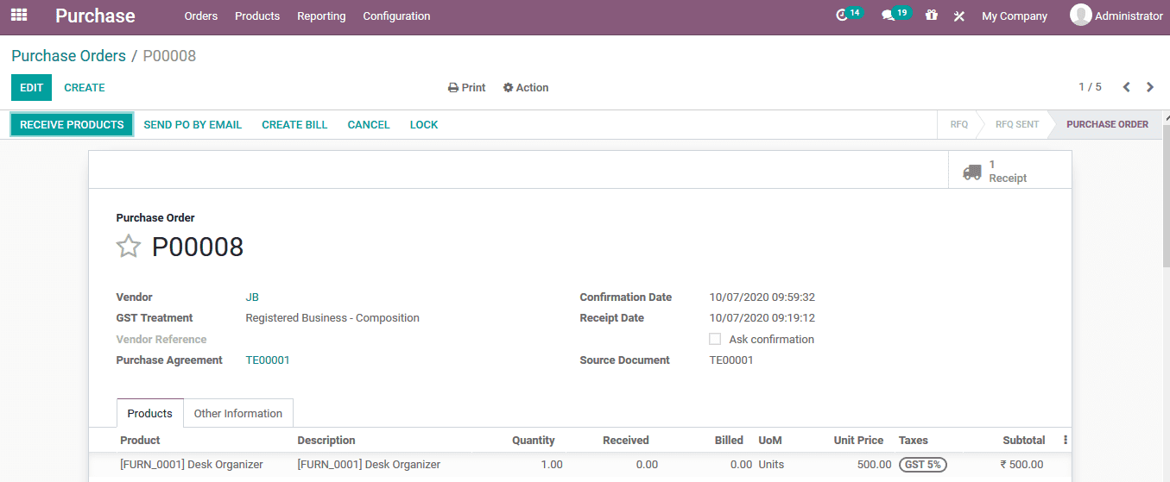Click the debug tools icon in top bar
Image resolution: width=1170 pixels, height=482 pixels.
tap(958, 16)
